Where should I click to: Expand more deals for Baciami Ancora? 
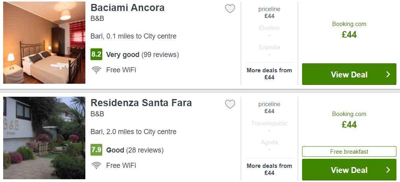click(269, 74)
